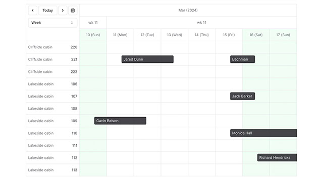Open the Richard Hendricks booking

point(277,157)
